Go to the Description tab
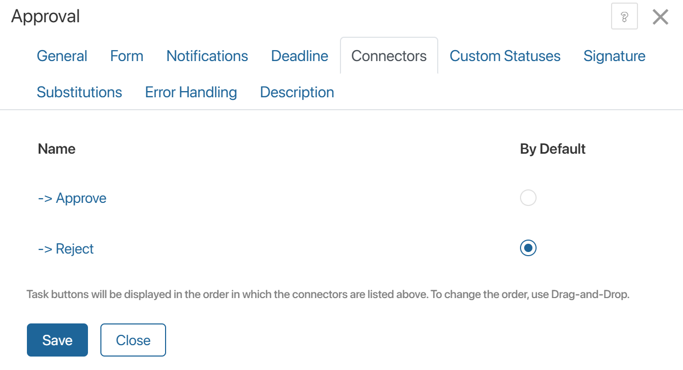The image size is (683, 370). 297,92
